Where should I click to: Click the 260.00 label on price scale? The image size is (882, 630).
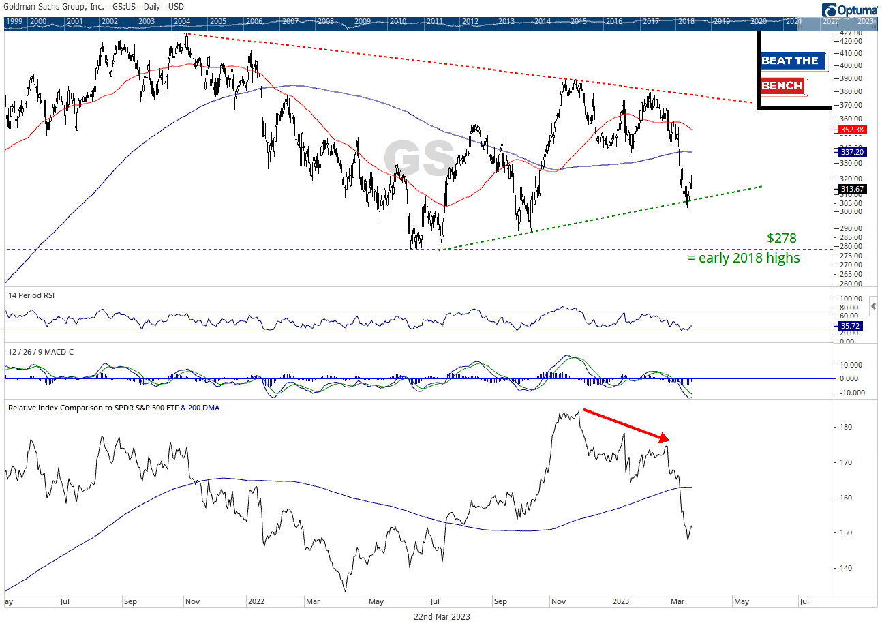click(852, 284)
